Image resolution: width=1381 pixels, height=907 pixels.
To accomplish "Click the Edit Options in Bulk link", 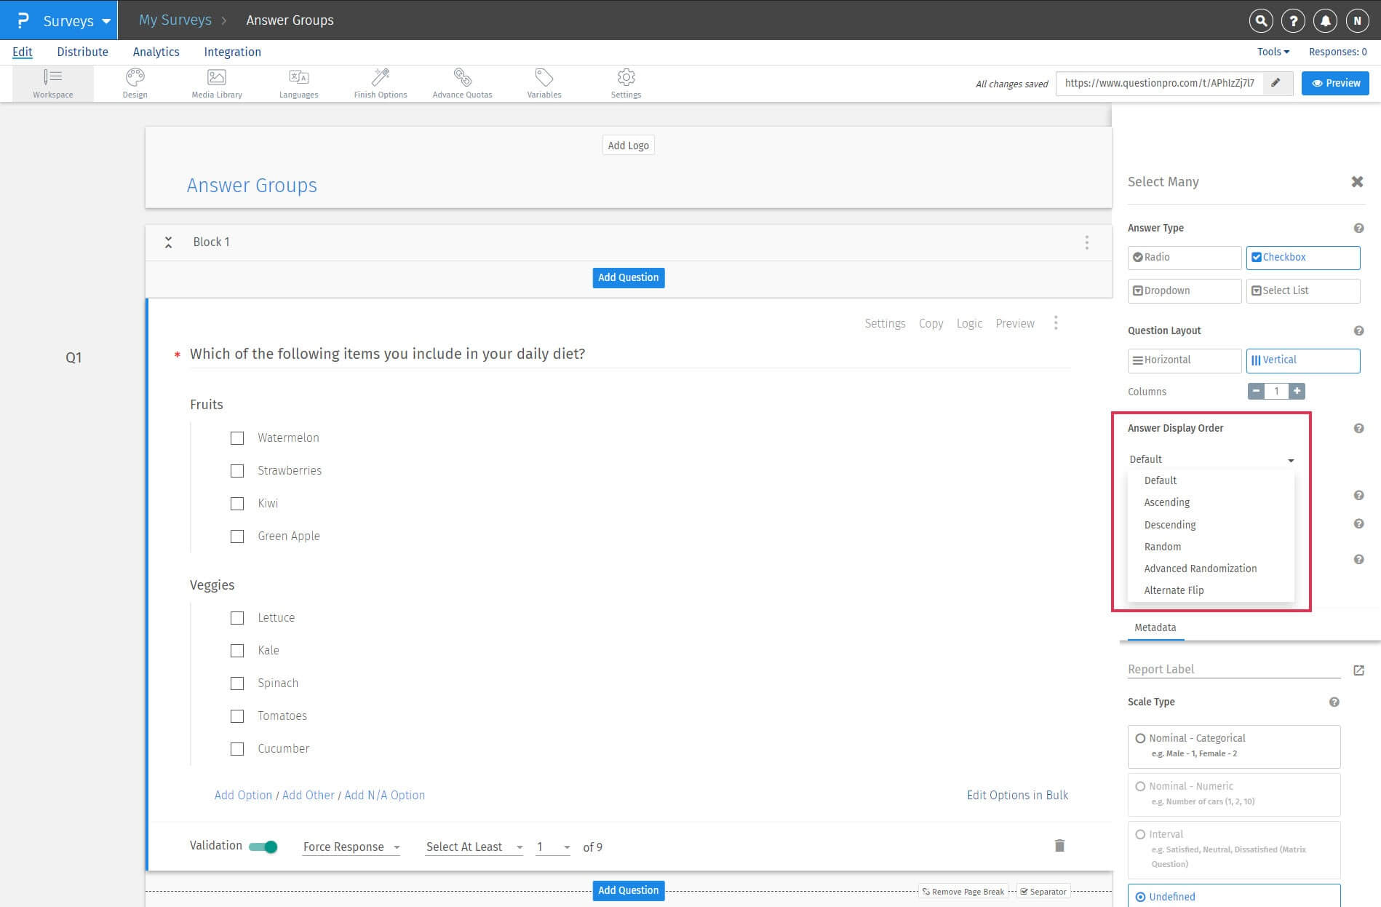I will (1017, 795).
